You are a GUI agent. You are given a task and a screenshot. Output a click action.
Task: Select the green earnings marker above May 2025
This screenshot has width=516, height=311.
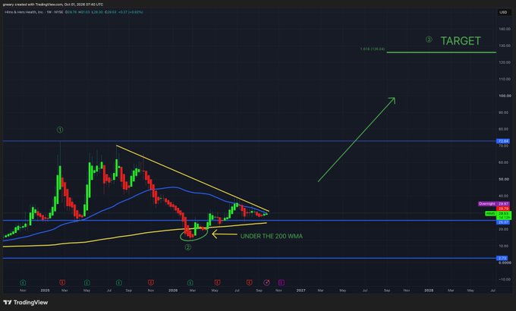tap(87, 282)
